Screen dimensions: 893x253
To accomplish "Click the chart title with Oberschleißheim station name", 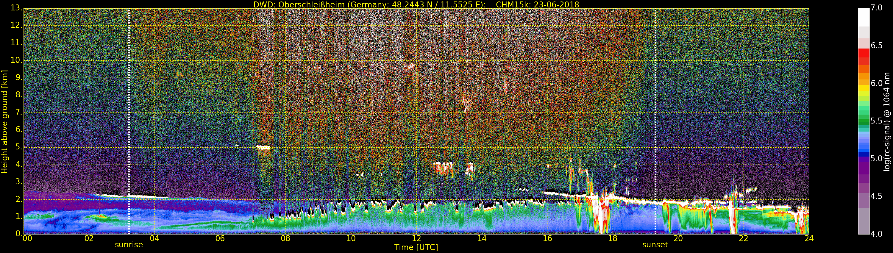I will coord(416,5).
